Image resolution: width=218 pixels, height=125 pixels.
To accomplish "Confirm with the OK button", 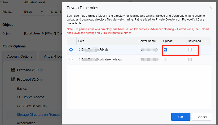I will click(181, 117).
